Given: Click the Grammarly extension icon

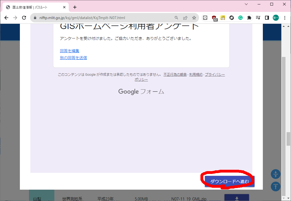Looking at the screenshot, I should (x=240, y=18).
